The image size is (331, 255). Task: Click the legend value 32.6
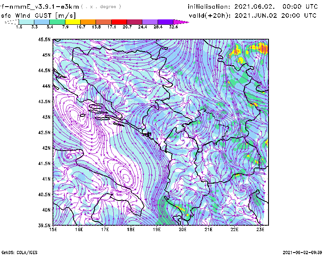click(173, 27)
